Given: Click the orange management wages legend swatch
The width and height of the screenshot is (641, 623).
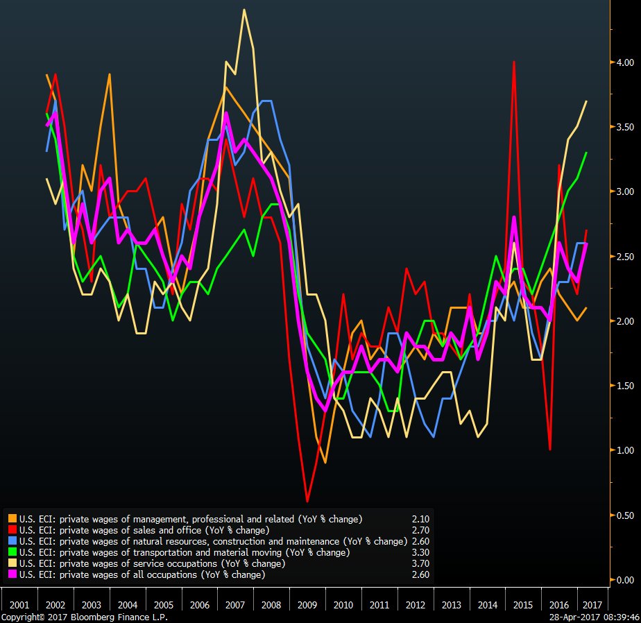Looking at the screenshot, I should (x=12, y=519).
